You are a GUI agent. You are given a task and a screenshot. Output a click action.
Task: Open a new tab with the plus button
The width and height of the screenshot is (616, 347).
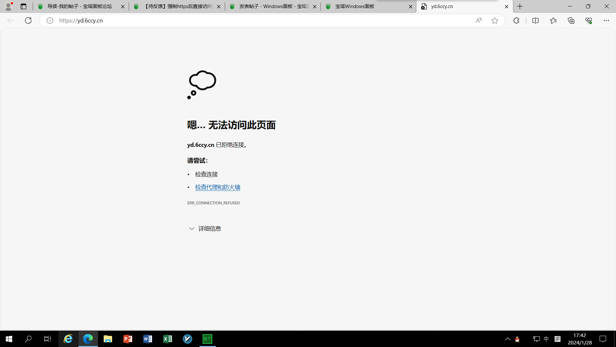point(520,6)
